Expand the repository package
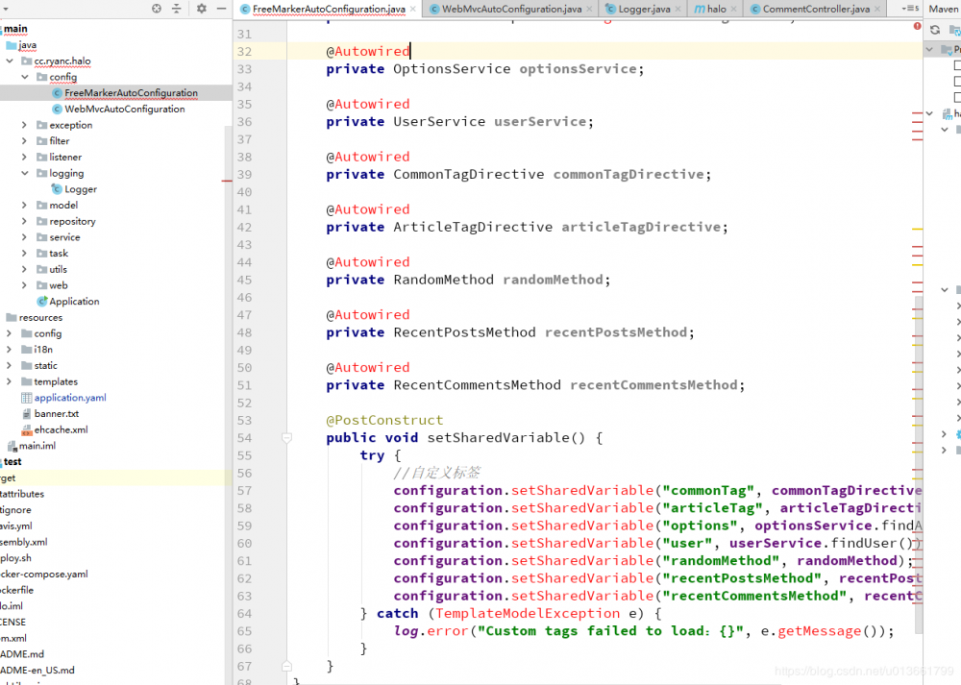961x685 pixels. tap(25, 221)
